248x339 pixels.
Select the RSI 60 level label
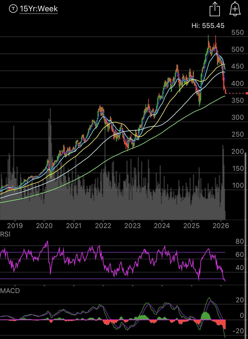tap(240, 255)
